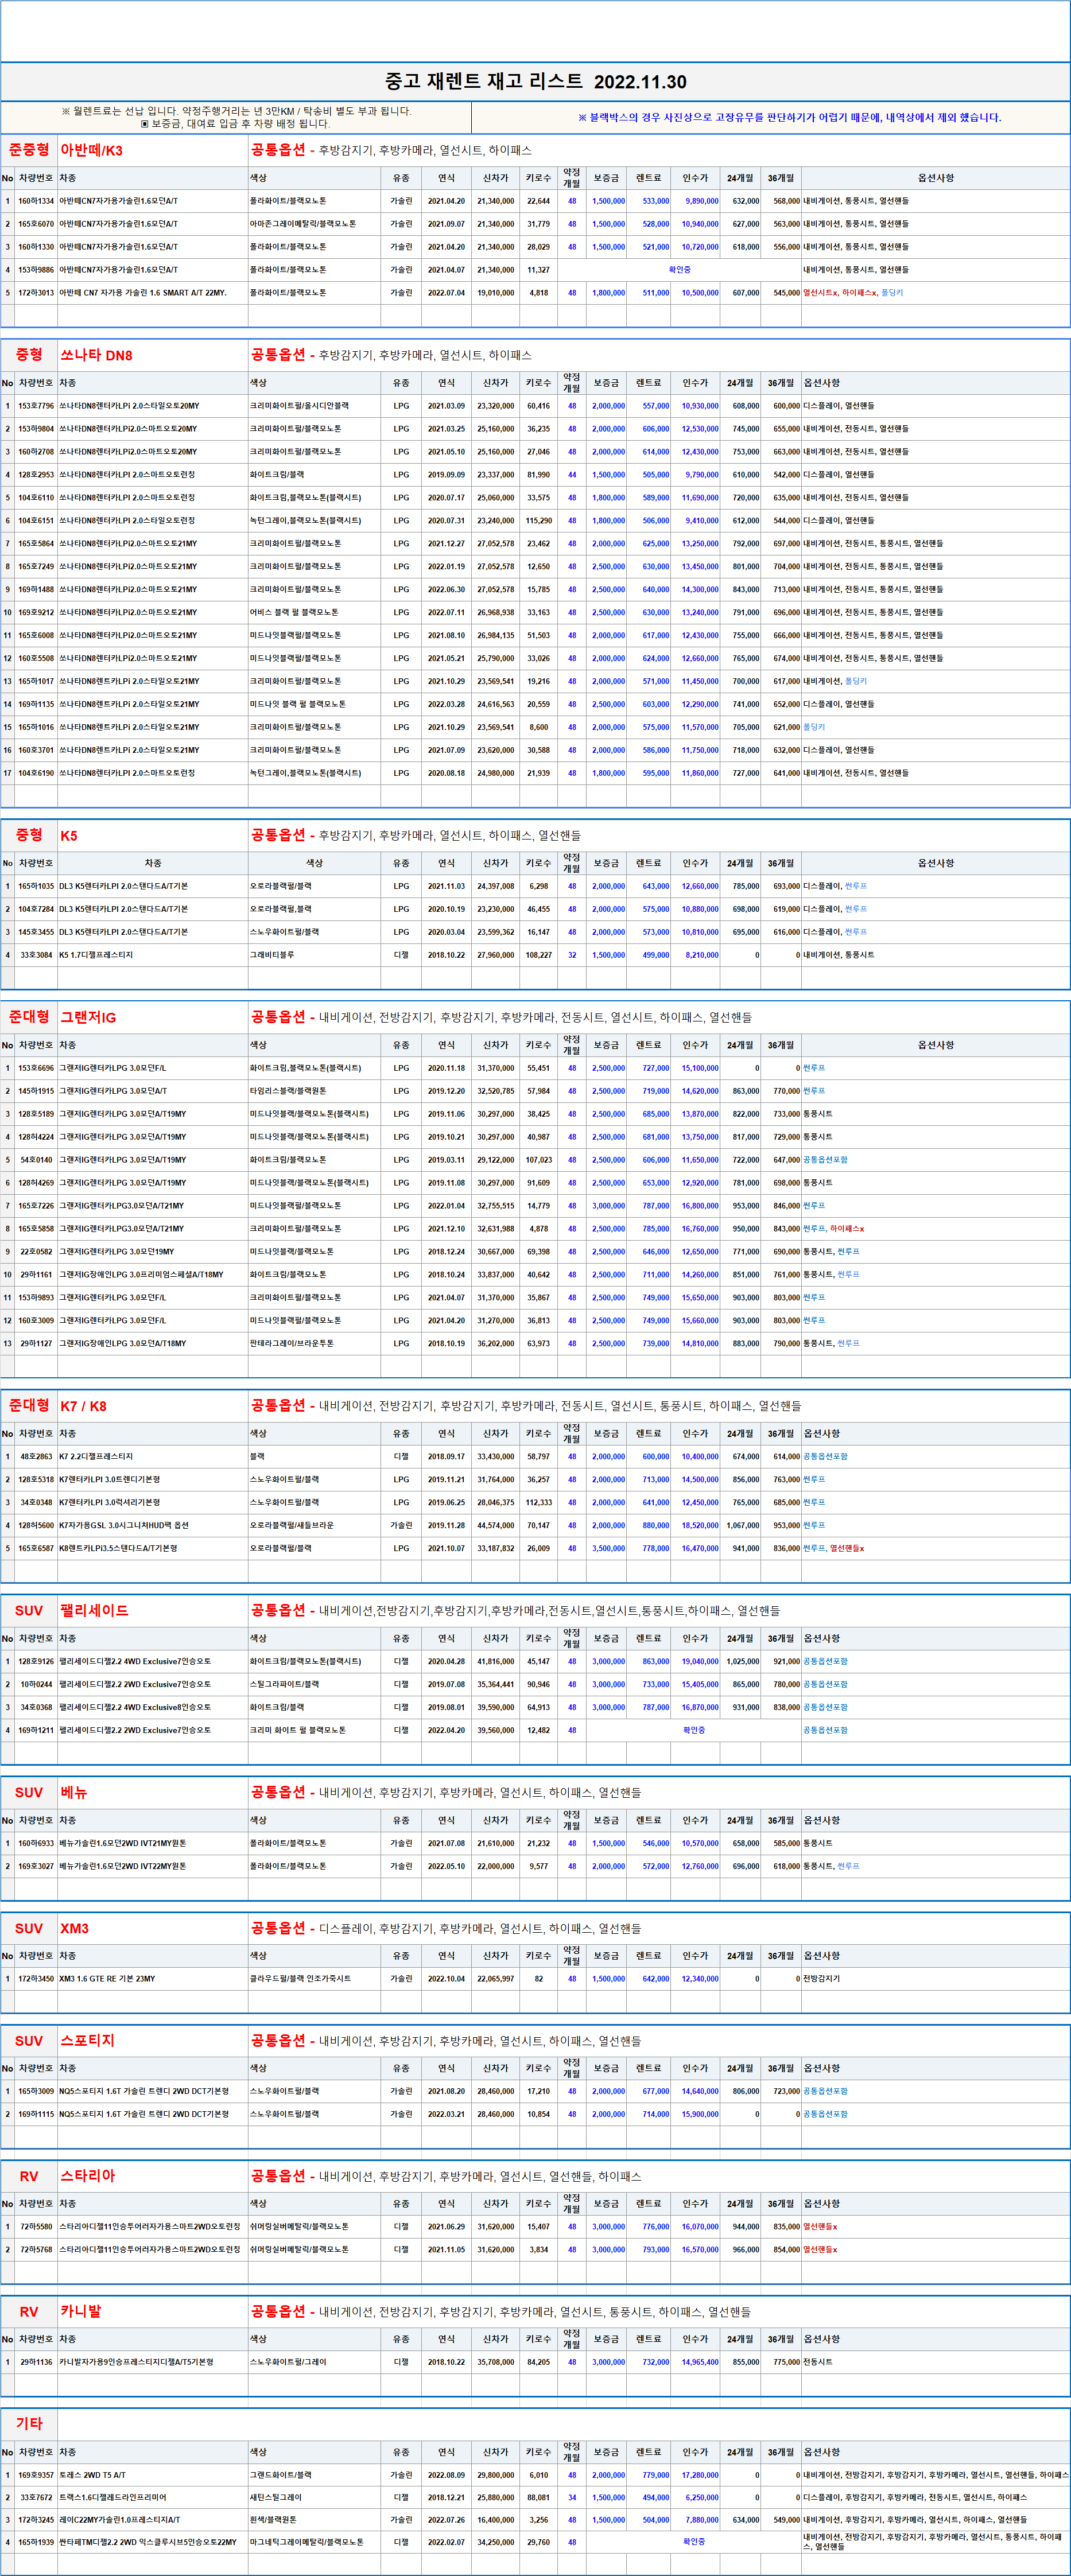Image resolution: width=1071 pixels, height=2576 pixels.
Task: Click plate number '160호5508' cell
Action: (x=36, y=658)
